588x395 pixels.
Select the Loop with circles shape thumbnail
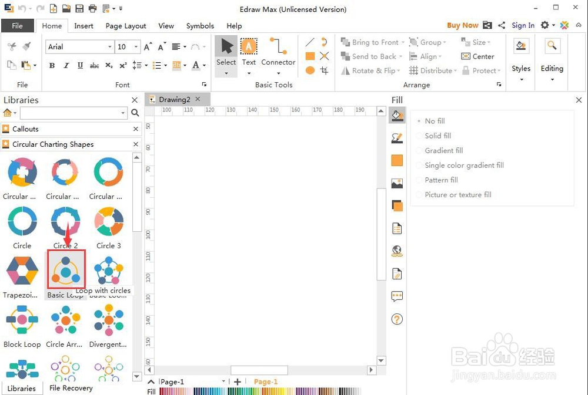click(x=66, y=269)
